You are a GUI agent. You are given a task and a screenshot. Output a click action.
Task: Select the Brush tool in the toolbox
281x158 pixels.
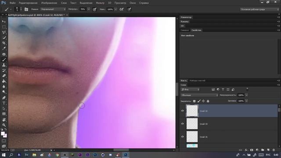click(4, 60)
